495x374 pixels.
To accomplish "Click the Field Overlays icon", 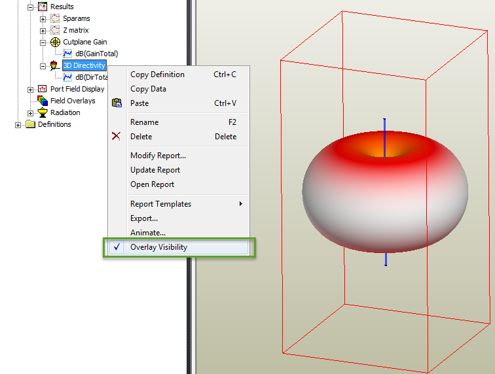I will tap(43, 101).
